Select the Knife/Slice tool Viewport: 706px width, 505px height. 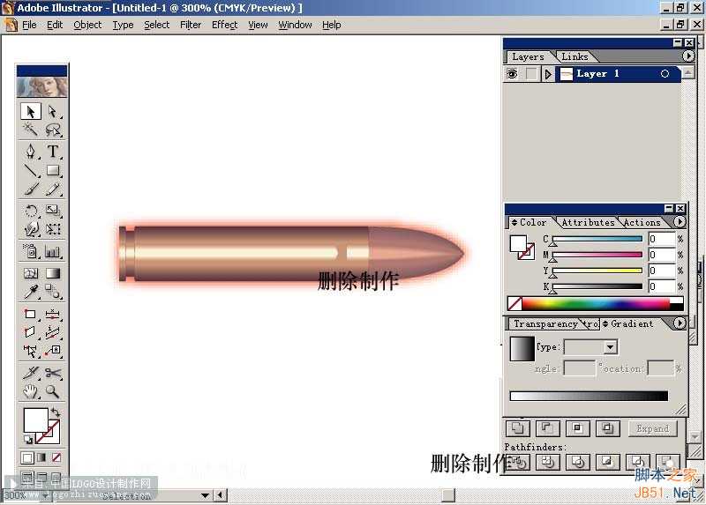[31, 373]
